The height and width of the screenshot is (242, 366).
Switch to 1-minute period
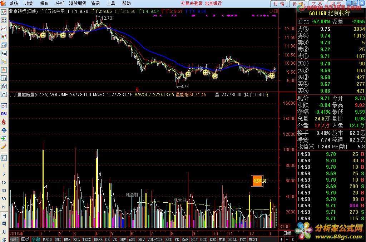coord(4,166)
